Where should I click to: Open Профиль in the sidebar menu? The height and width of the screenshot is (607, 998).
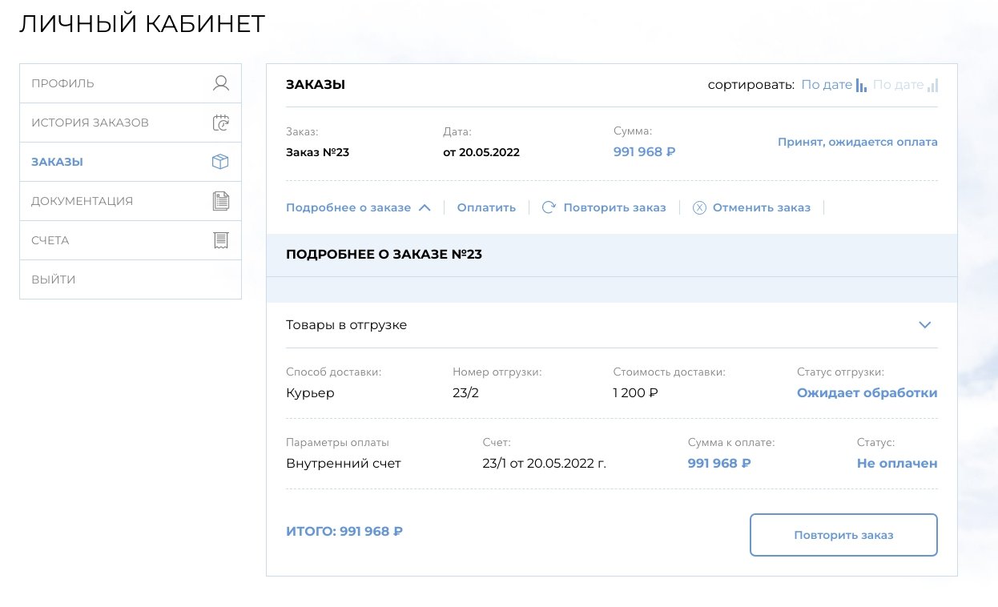pos(62,83)
